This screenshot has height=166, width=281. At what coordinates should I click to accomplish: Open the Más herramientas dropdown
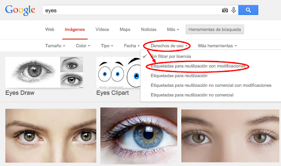[217, 46]
